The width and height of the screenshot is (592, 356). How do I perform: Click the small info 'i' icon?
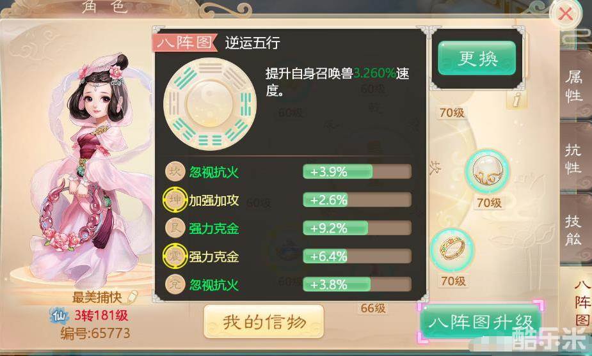517,100
